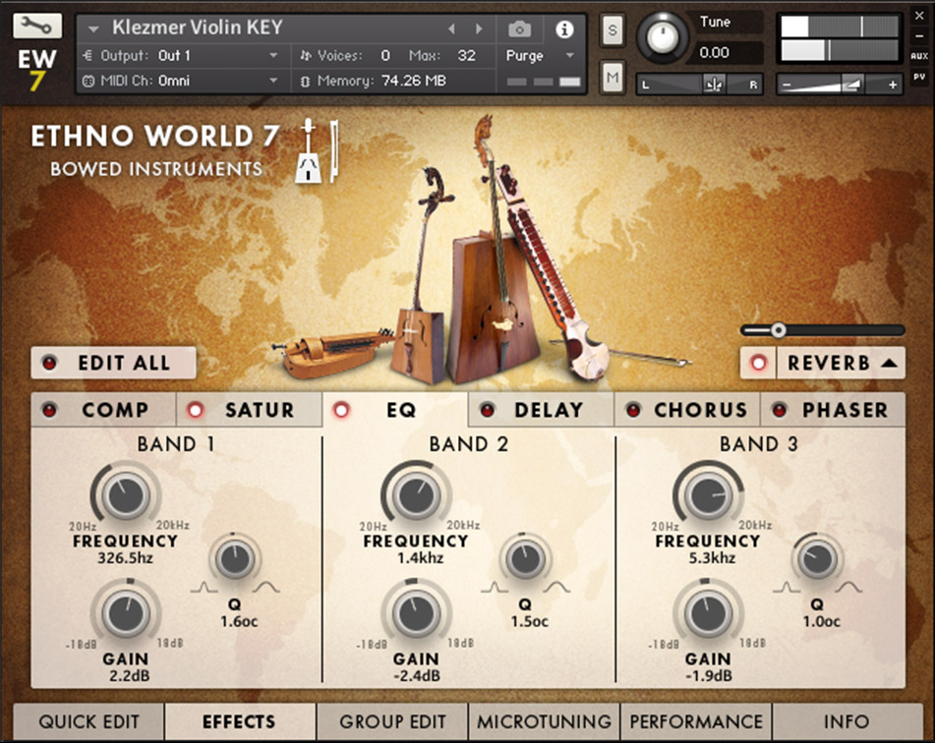Click the Band 2 wide bell curve icon
The image size is (935, 743).
556,588
